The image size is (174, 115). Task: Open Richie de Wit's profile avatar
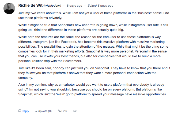click(x=9, y=9)
